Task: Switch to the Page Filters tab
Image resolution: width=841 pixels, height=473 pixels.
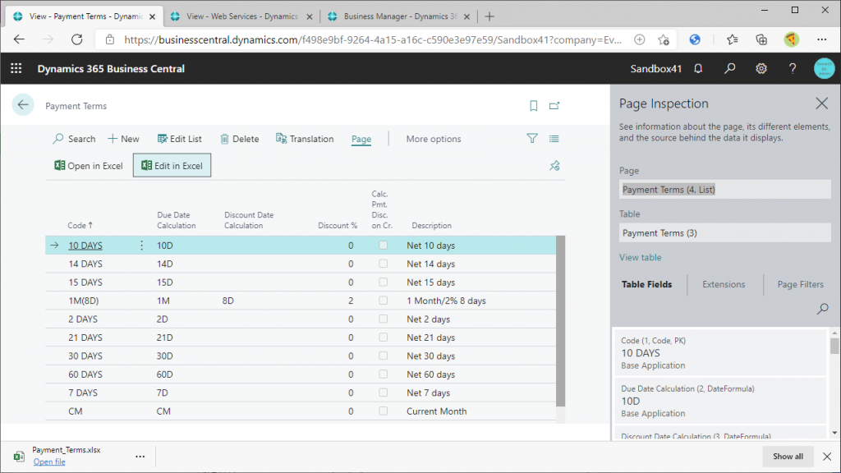Action: click(x=800, y=284)
